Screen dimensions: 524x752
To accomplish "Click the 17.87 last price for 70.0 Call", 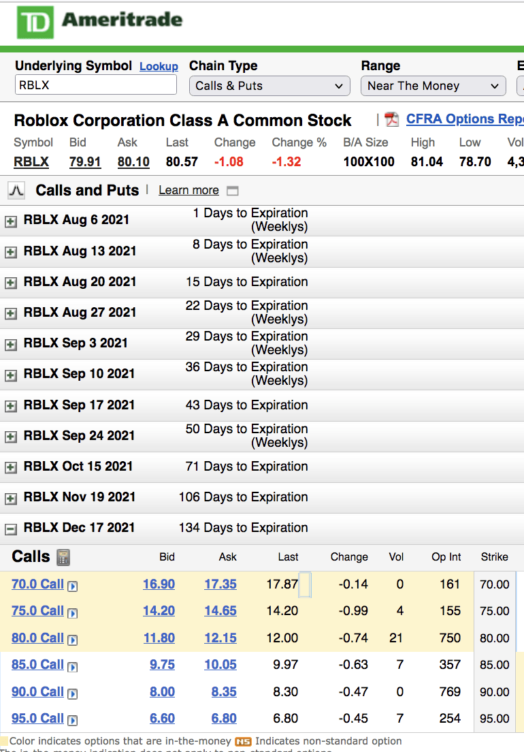I will (282, 584).
